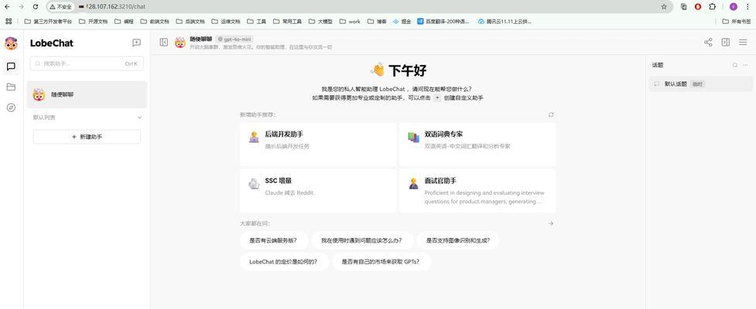Viewport: 756px width, 309px height.
Task: Ask LobeChat 的定价是如何的?
Action: [x=283, y=262]
